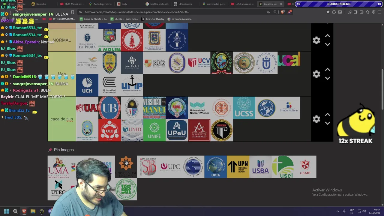Select the ULC red logo
The image size is (384, 216).
109,130
